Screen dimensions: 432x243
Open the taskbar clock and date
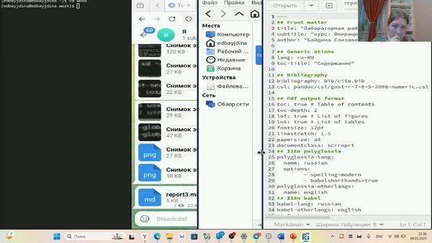click(418, 236)
